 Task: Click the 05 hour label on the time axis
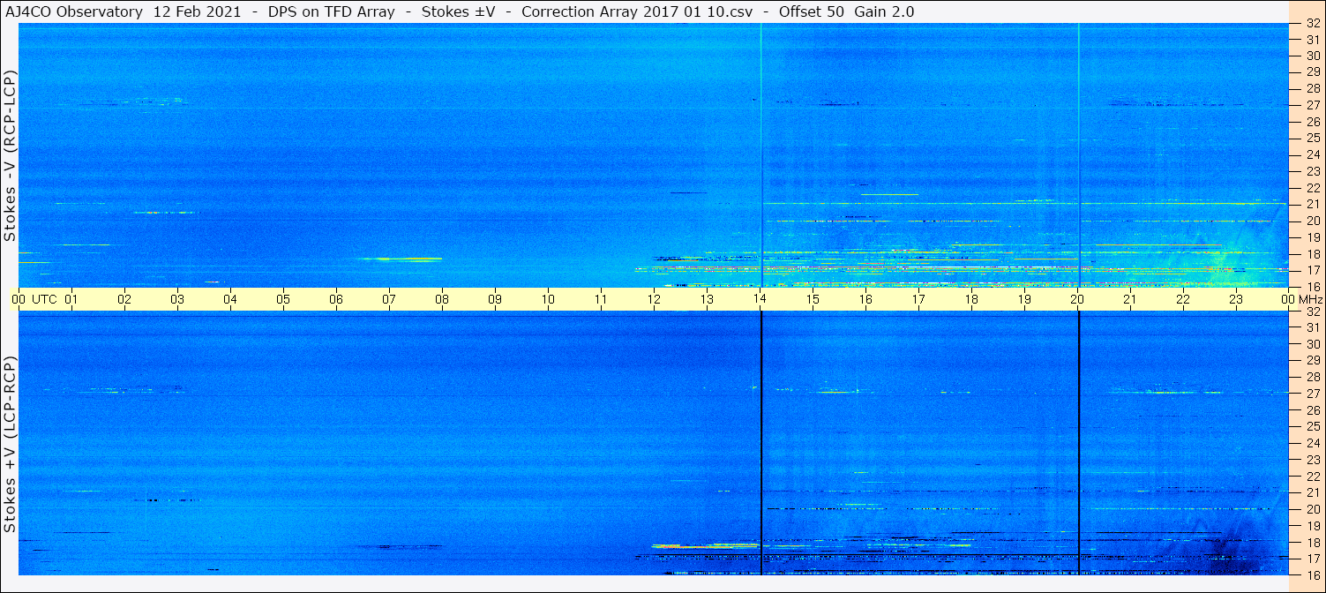click(283, 299)
